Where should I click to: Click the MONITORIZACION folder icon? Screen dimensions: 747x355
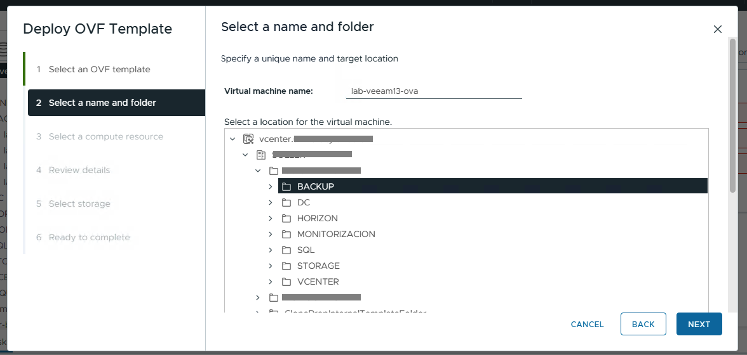tap(286, 235)
